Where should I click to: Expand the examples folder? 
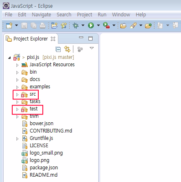point(17,87)
